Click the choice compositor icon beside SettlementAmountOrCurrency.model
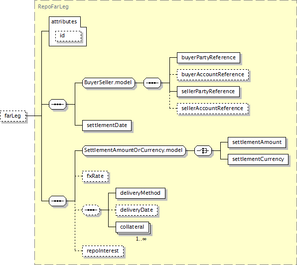The image size is (297, 265). (x=203, y=150)
